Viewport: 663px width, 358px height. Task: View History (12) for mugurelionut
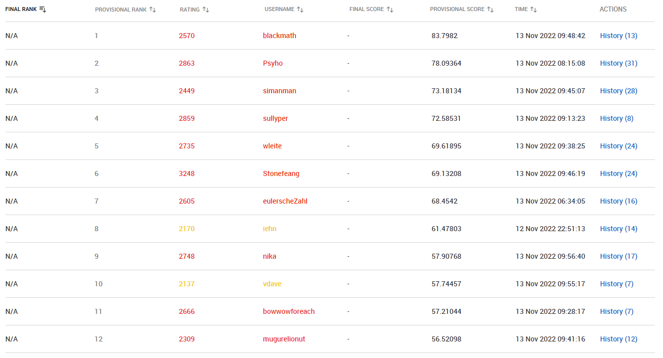point(619,339)
